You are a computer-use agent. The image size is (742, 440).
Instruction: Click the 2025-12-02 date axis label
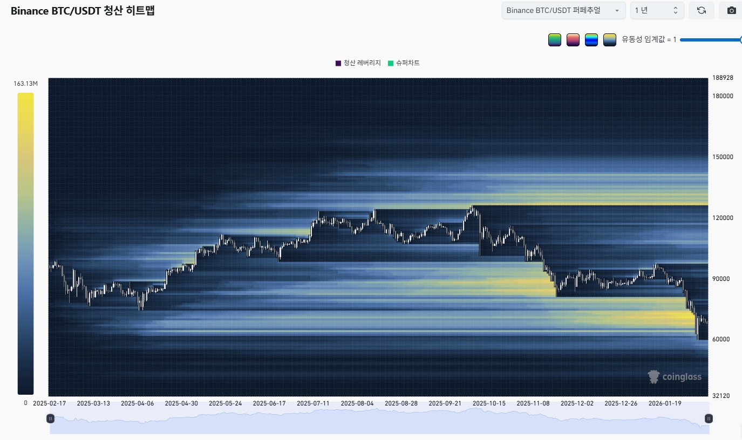click(x=577, y=403)
